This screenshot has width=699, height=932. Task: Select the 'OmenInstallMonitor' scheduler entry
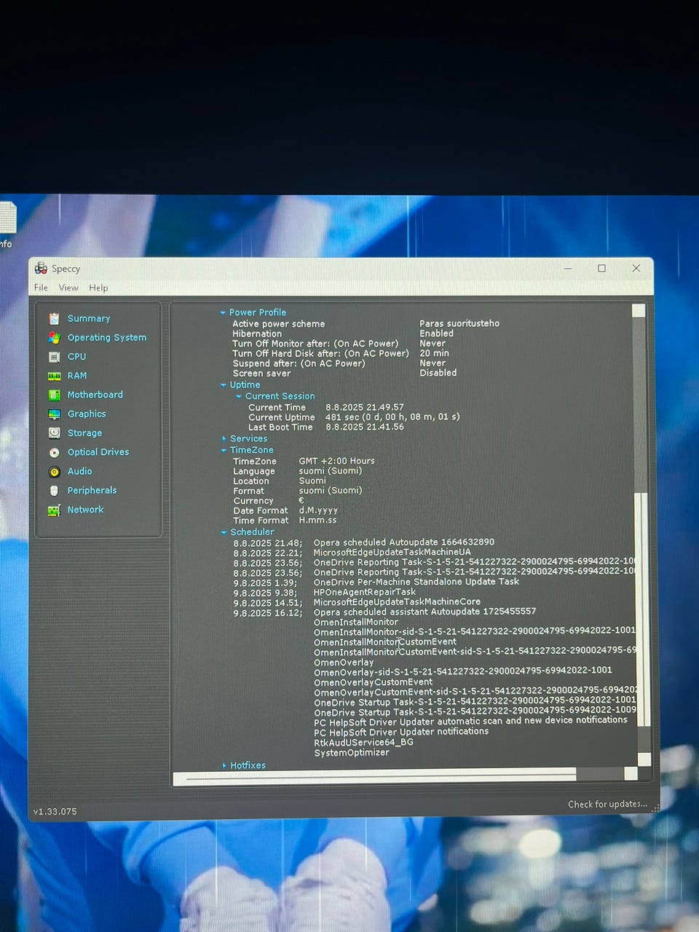[x=356, y=623]
